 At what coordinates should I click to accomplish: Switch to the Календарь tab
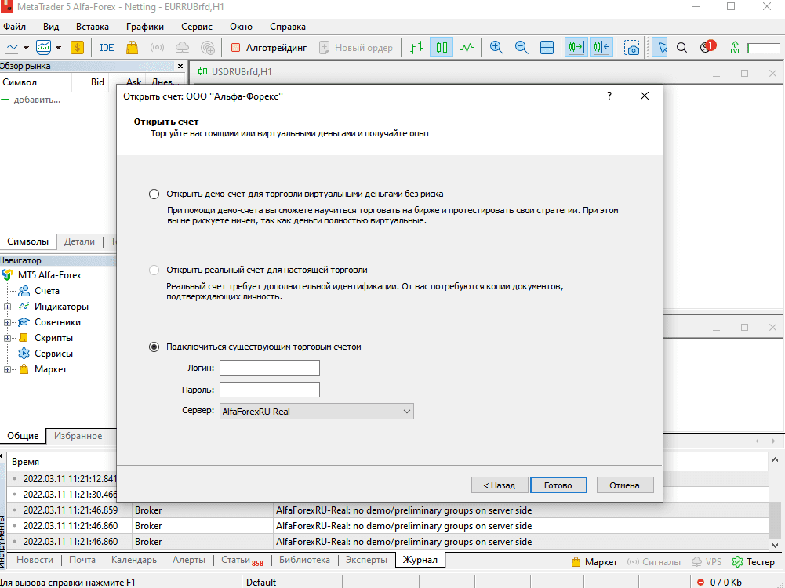click(x=134, y=560)
